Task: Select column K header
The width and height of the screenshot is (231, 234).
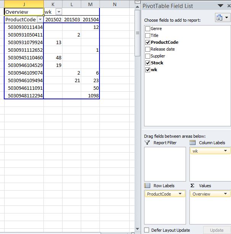Action: coord(53,4)
